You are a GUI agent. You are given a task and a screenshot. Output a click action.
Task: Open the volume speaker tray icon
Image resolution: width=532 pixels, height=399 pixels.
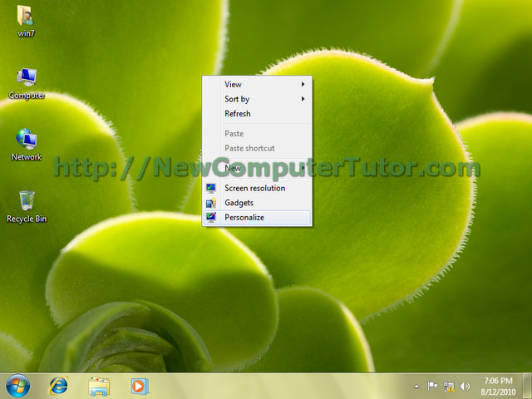pos(465,386)
